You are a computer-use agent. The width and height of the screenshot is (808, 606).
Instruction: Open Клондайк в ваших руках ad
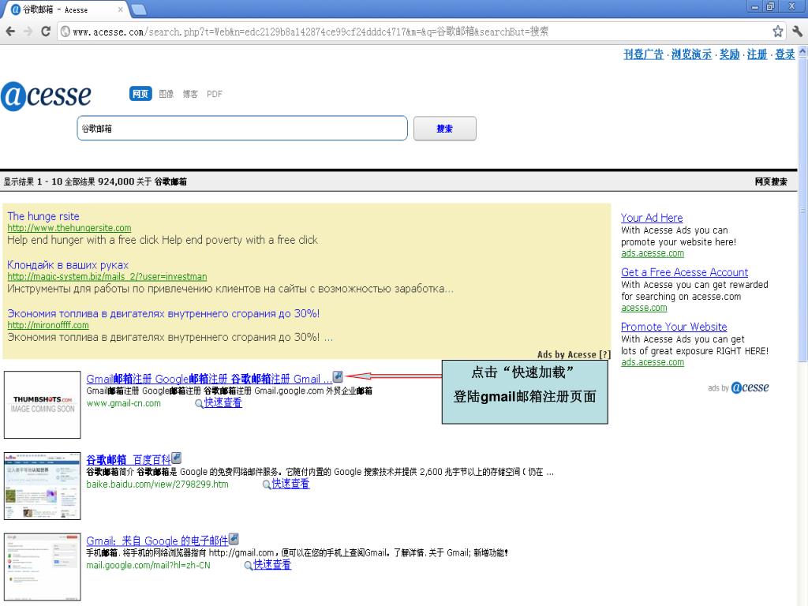68,265
